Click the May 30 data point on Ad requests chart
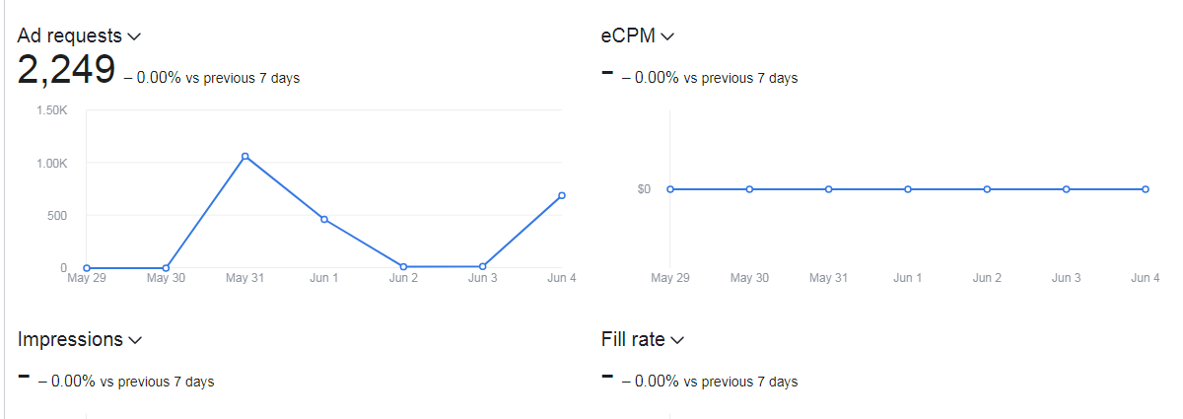The width and height of the screenshot is (1183, 419). 166,267
